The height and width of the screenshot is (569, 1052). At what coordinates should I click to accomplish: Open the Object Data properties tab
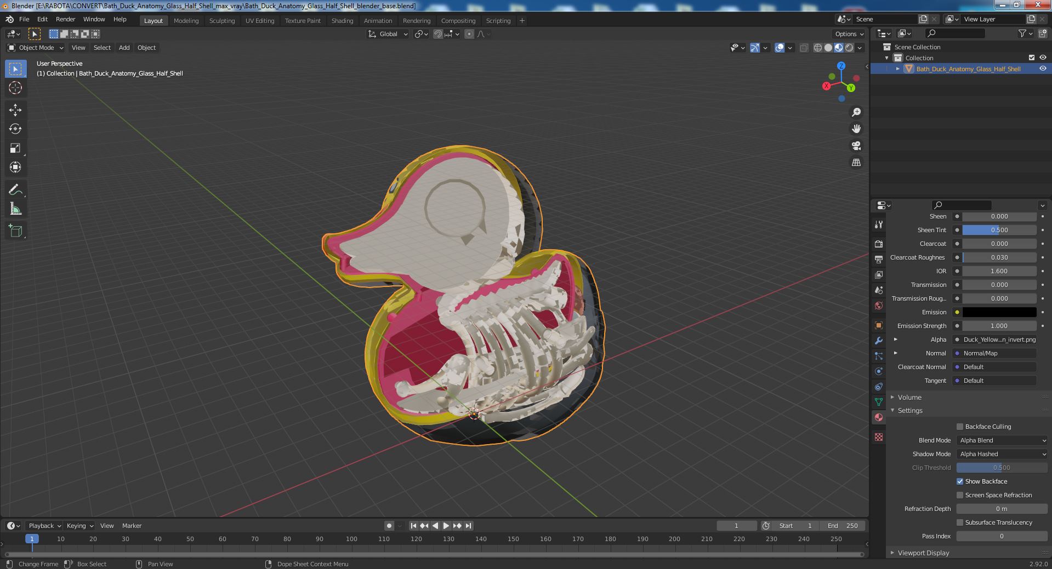click(x=879, y=402)
